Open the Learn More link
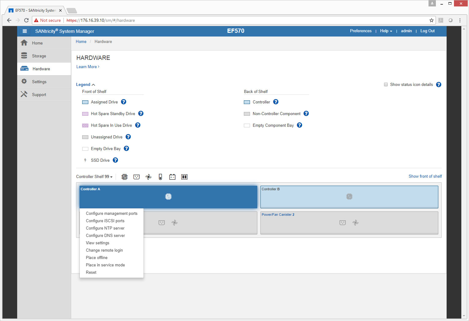469x321 pixels. [x=88, y=67]
